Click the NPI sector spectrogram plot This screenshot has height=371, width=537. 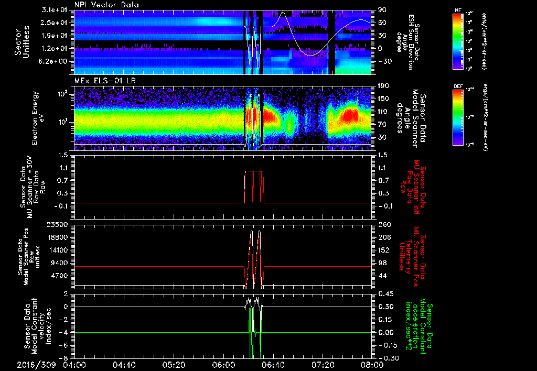coord(222,42)
